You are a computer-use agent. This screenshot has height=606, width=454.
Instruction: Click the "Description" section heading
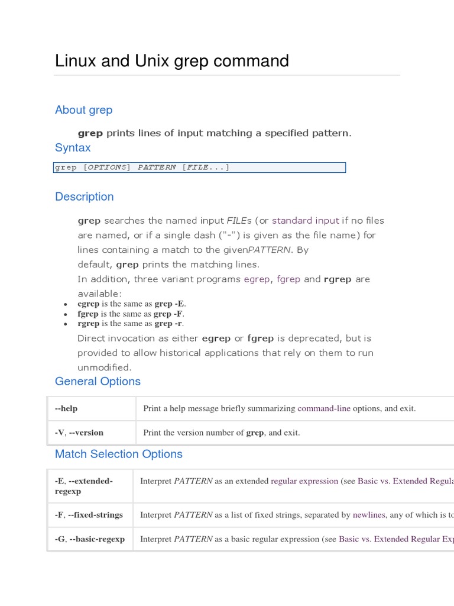click(84, 196)
